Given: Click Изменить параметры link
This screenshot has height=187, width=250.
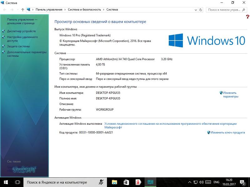Looking at the screenshot, I should point(231,95).
